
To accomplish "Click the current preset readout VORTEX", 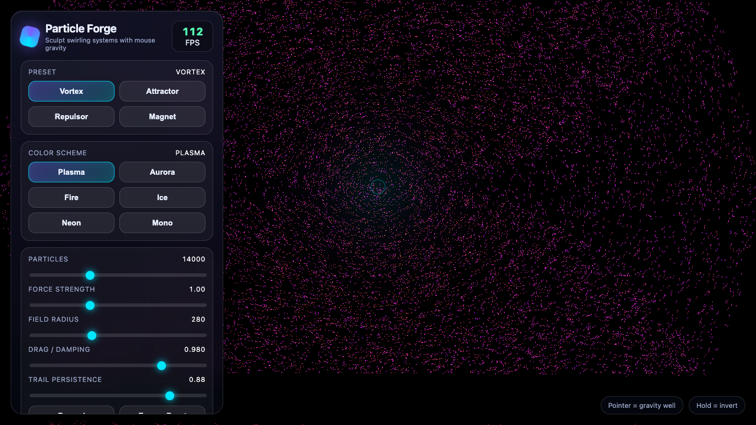I will coord(191,72).
